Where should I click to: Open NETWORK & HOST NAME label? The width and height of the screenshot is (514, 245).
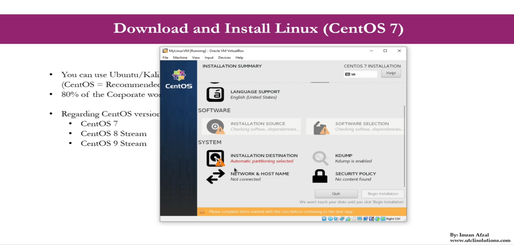click(260, 174)
